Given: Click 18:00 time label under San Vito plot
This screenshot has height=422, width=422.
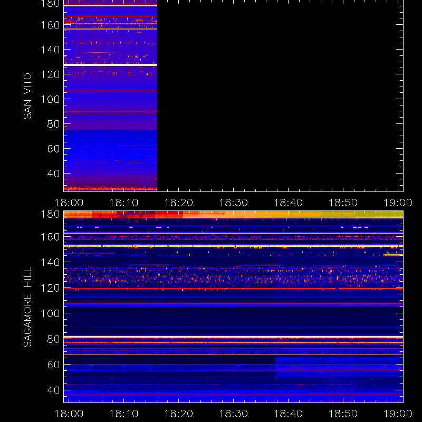Looking at the screenshot, I should point(69,203).
